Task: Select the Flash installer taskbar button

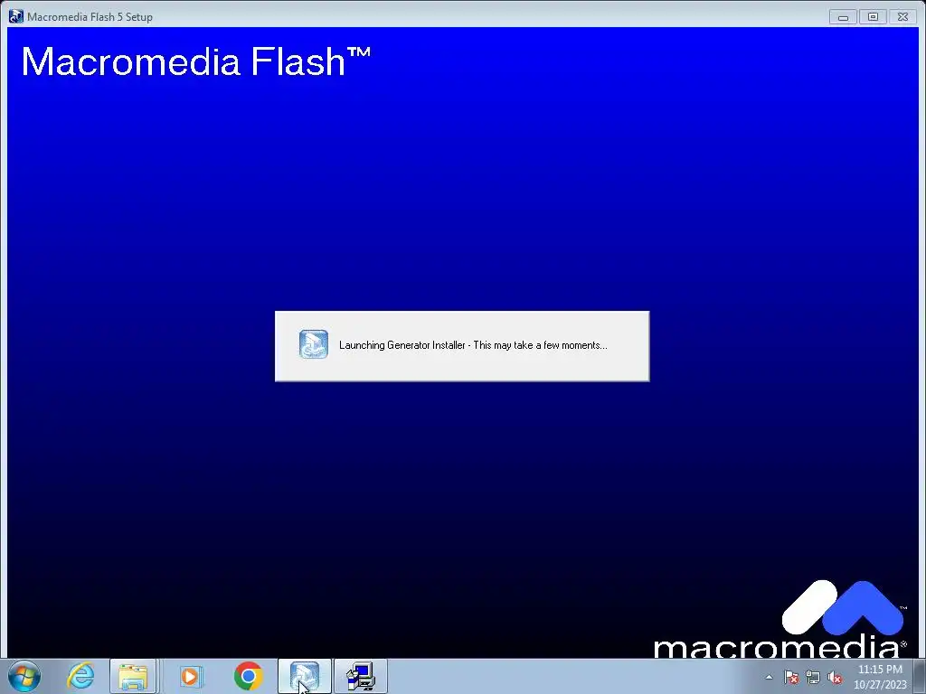Action: (305, 676)
